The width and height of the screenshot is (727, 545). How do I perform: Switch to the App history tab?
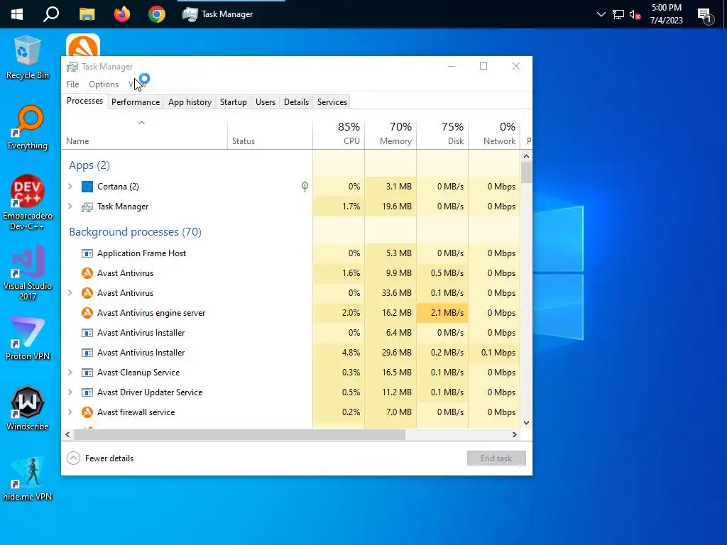(x=190, y=102)
